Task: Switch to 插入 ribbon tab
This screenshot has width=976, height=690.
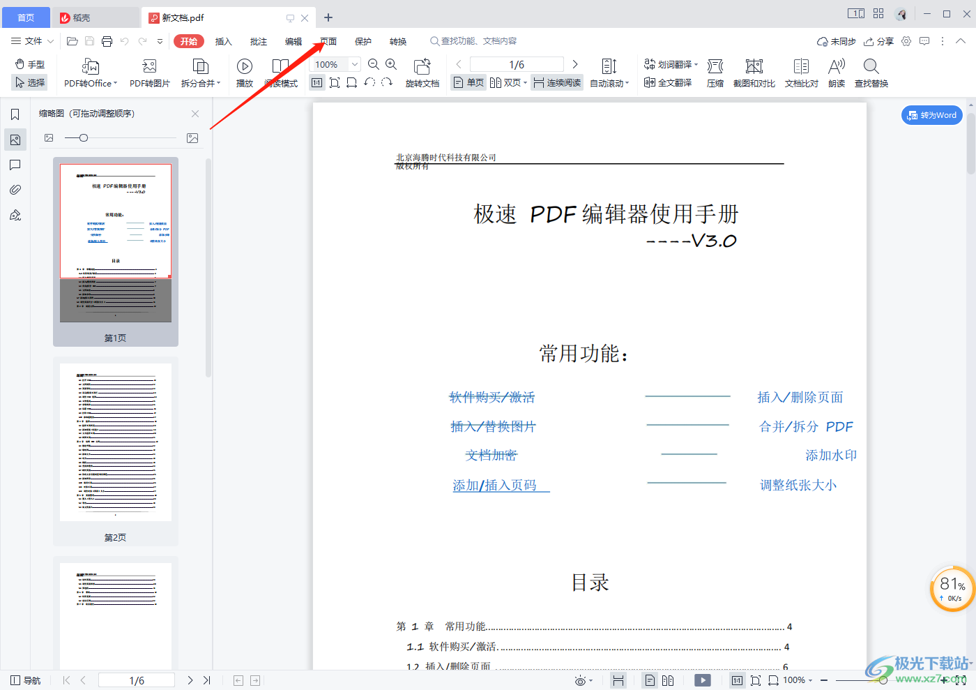Action: click(223, 41)
